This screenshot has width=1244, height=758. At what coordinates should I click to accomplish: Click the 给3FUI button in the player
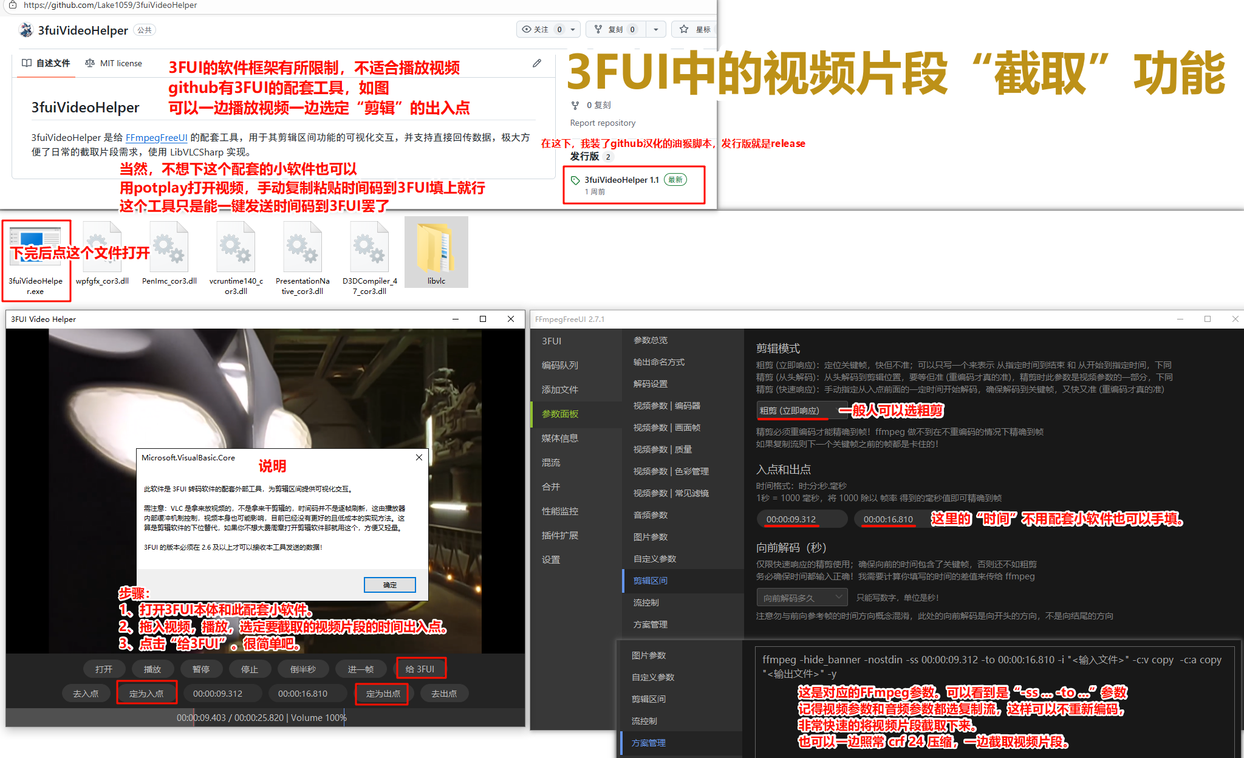421,668
